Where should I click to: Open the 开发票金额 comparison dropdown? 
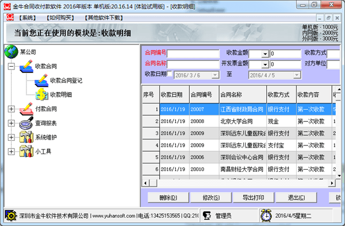[x=265, y=64]
